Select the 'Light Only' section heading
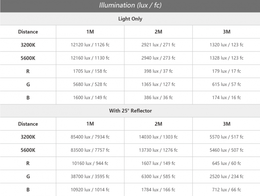This screenshot has height=196, width=260. point(130,19)
